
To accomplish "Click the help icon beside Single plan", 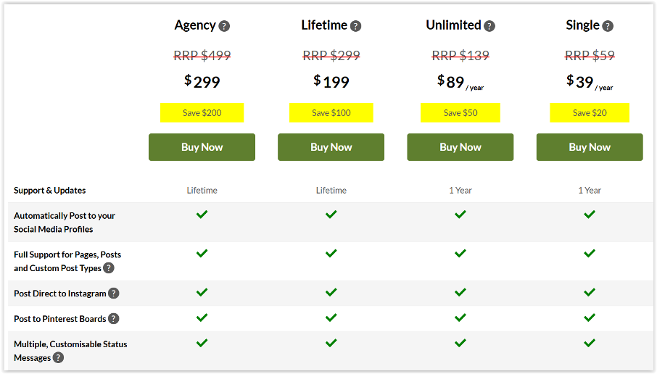I will [608, 26].
